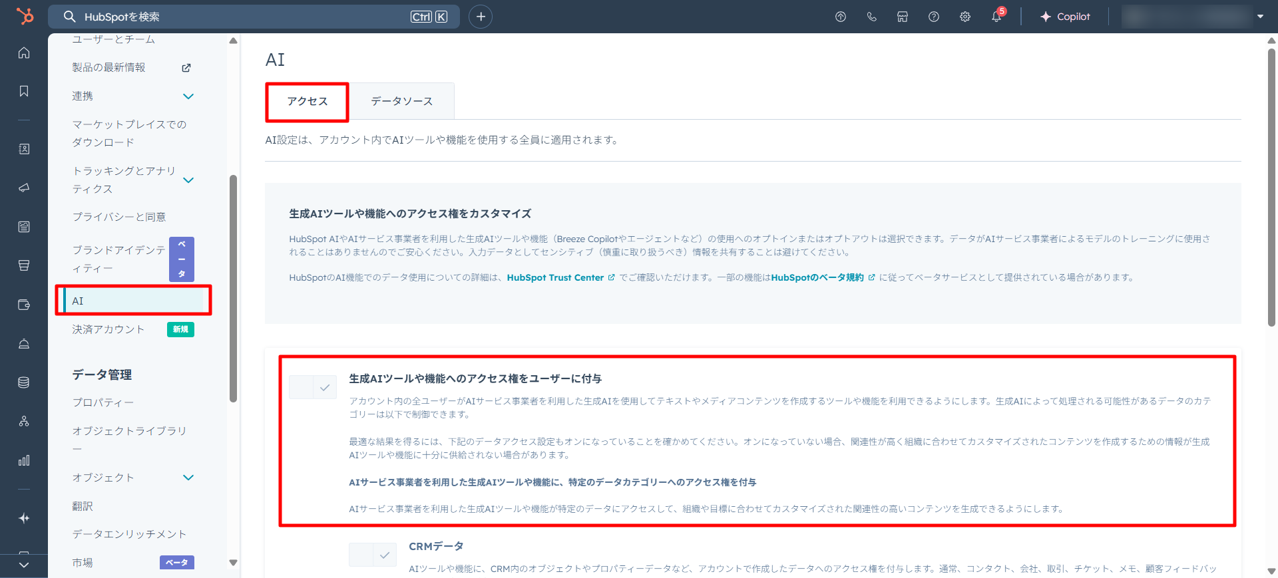Open the Marketplace storefront icon

click(x=903, y=17)
